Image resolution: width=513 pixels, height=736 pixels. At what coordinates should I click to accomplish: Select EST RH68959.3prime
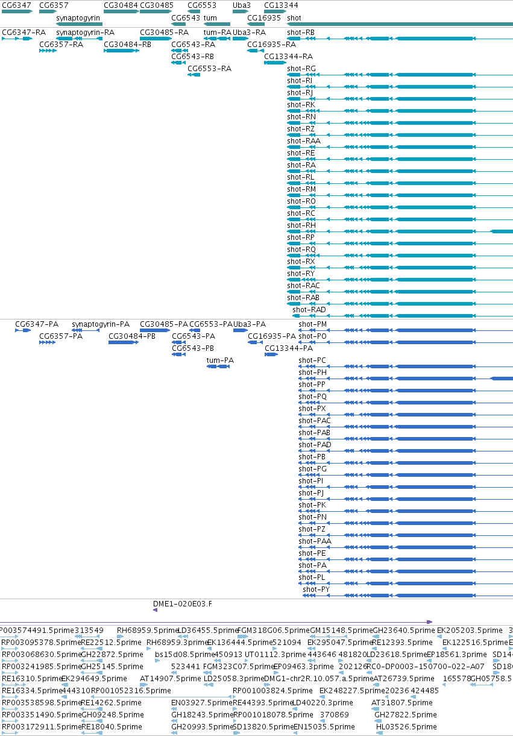pyautogui.click(x=177, y=642)
